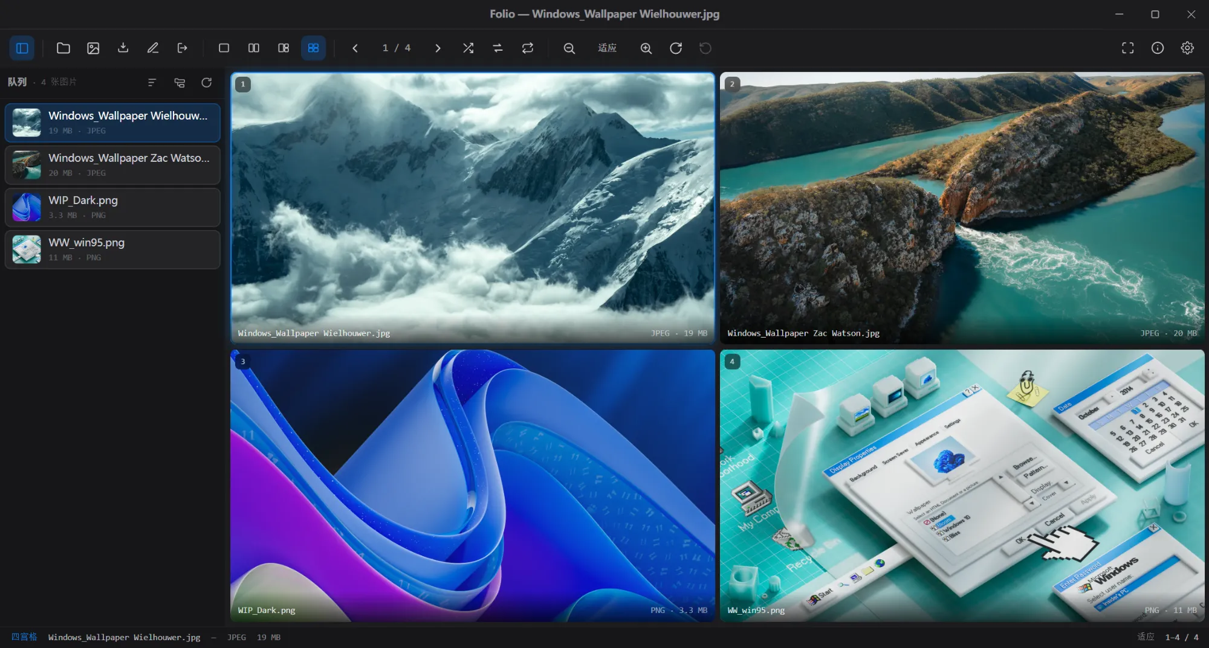This screenshot has width=1209, height=648.
Task: Open folder icon in toolbar
Action: tap(63, 48)
